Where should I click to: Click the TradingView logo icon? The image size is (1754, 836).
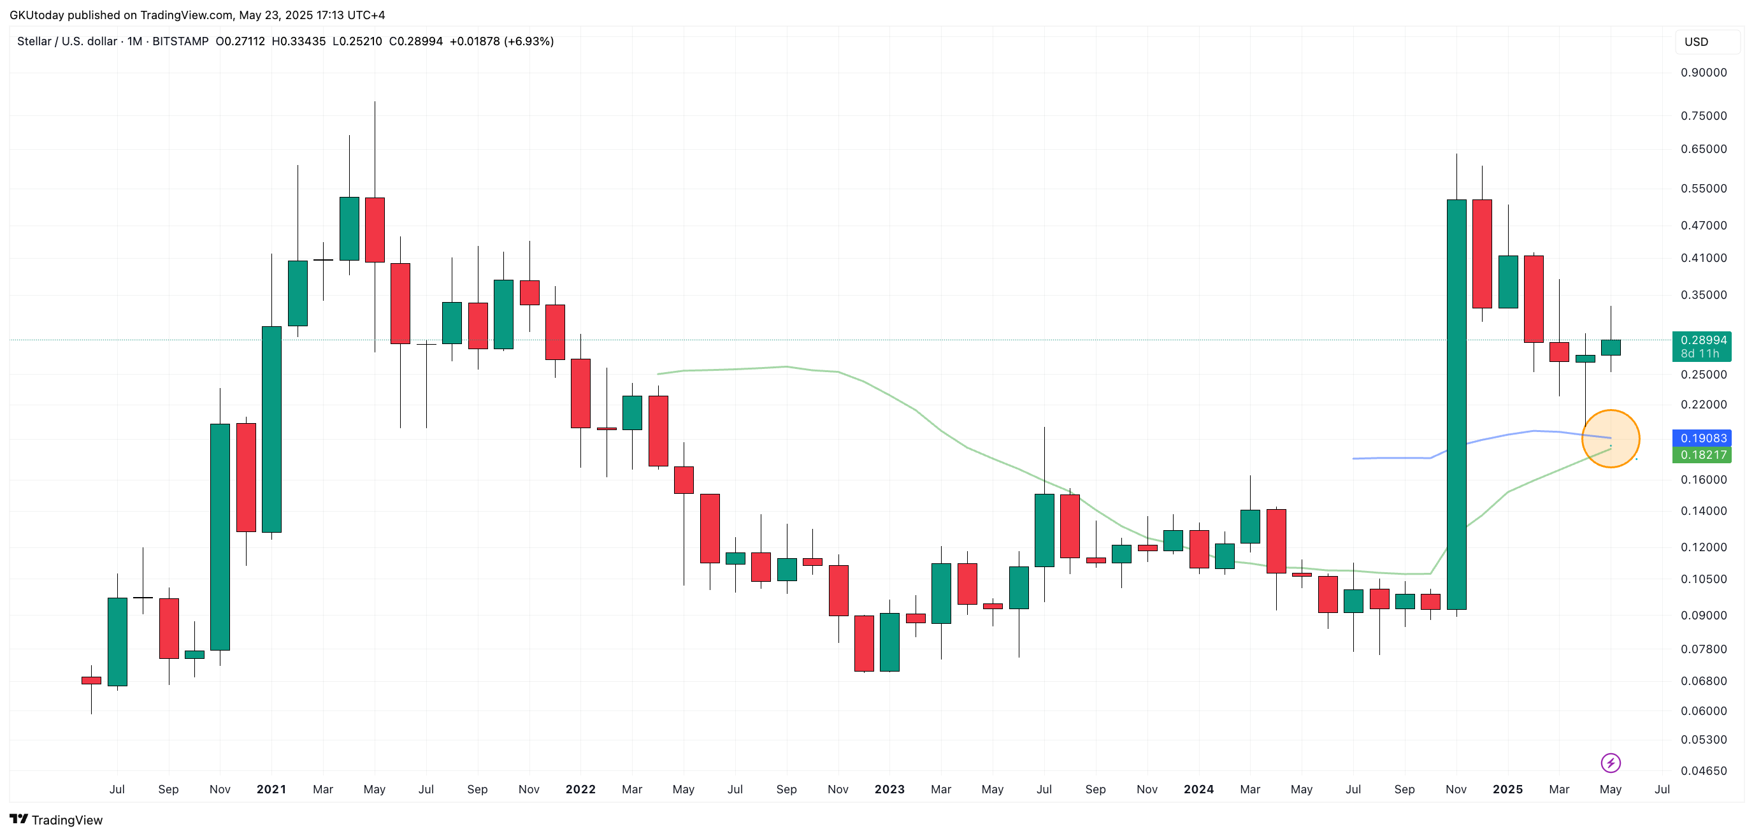point(18,819)
